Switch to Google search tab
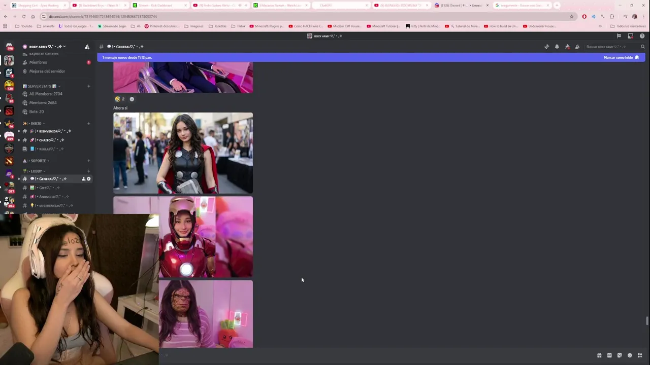Image resolution: width=650 pixels, height=365 pixels. coord(522,5)
